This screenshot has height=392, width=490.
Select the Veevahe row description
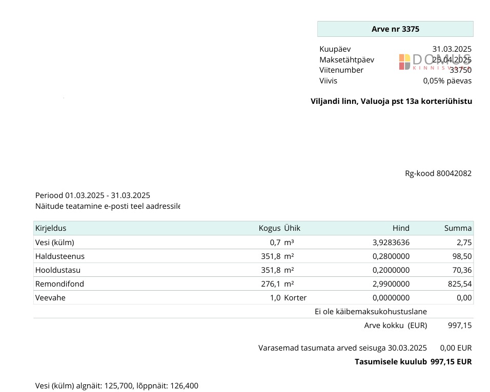click(x=50, y=298)
